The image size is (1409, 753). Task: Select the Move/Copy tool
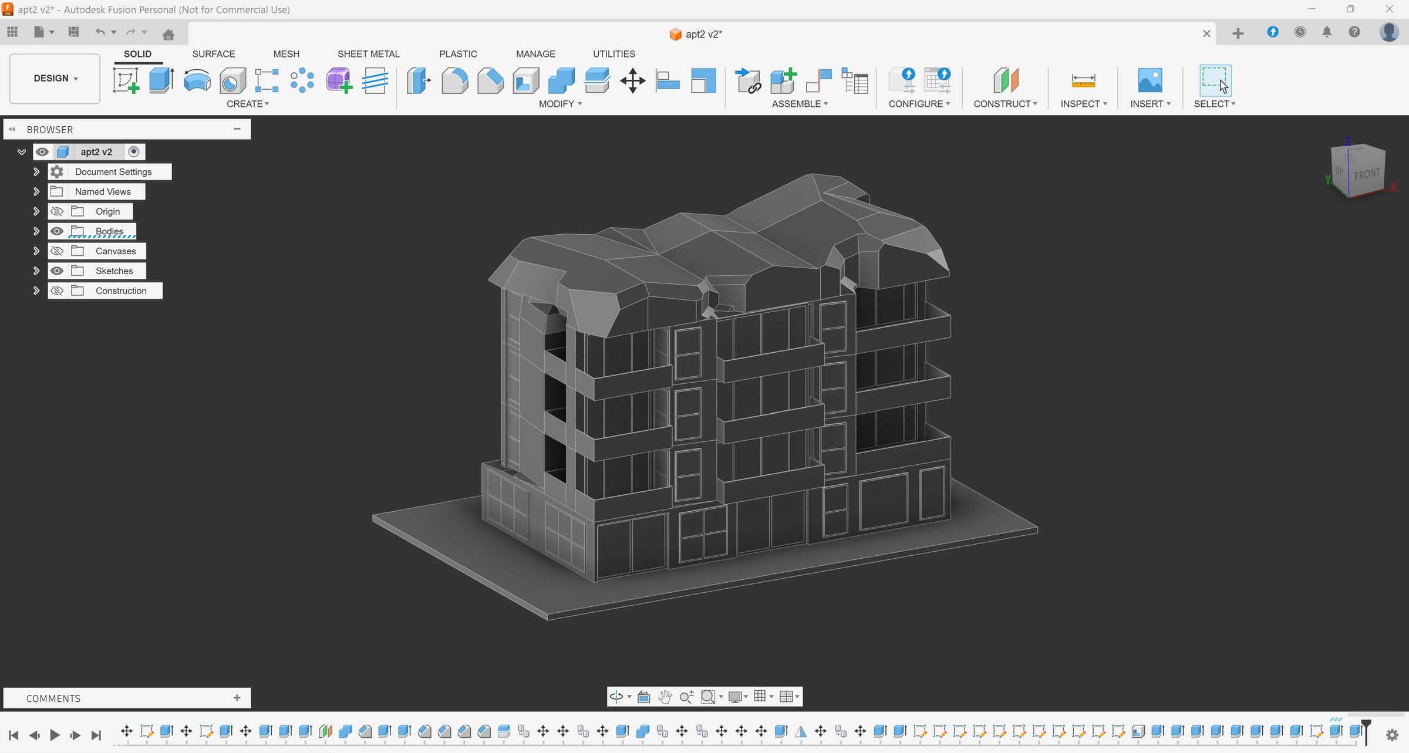click(633, 80)
